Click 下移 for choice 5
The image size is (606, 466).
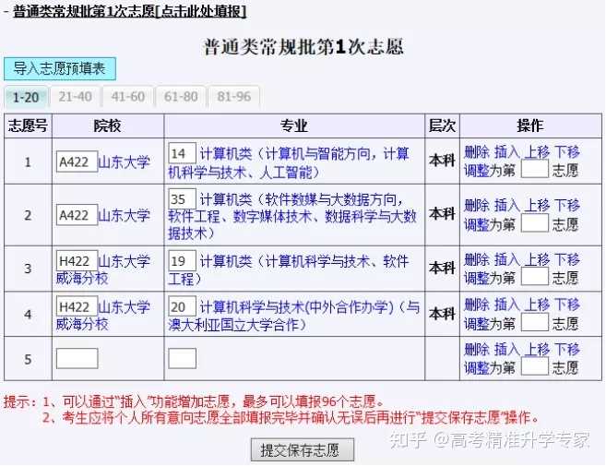pos(567,350)
